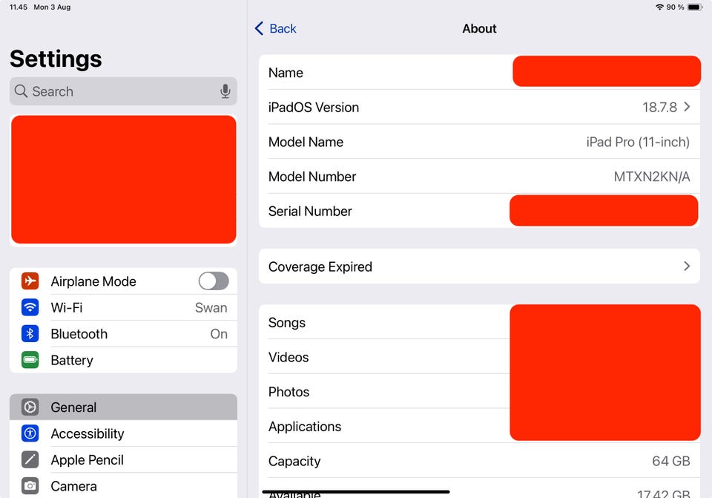This screenshot has width=712, height=498.
Task: Open Apple Pencil settings
Action: pyautogui.click(x=124, y=460)
